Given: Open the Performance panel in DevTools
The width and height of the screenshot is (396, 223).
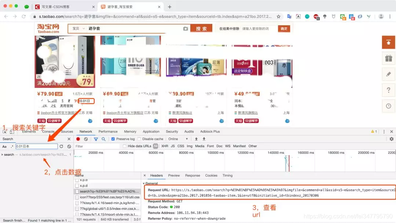Looking at the screenshot, I should [108, 131].
